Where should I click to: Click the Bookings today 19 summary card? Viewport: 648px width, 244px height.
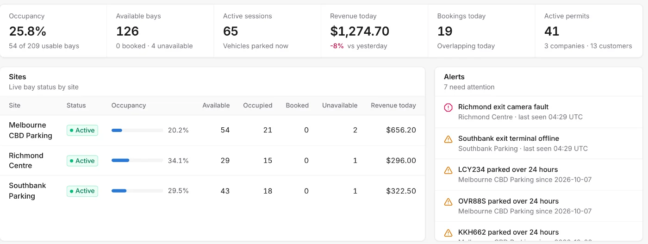pos(481,31)
